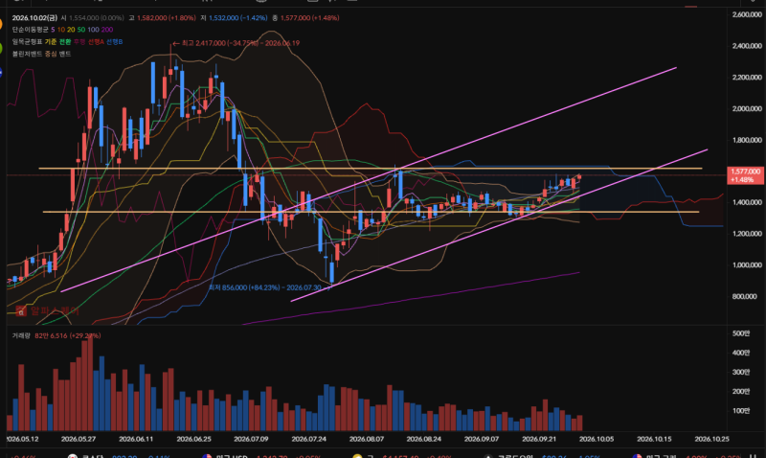Image resolution: width=766 pixels, height=458 pixels.
Task: Click the 밴드 Bollinger legend label
Action: (x=65, y=55)
